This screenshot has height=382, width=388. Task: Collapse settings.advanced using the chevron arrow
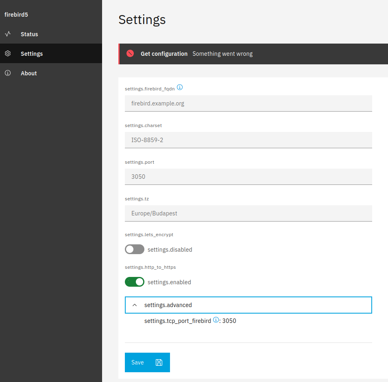(135, 305)
